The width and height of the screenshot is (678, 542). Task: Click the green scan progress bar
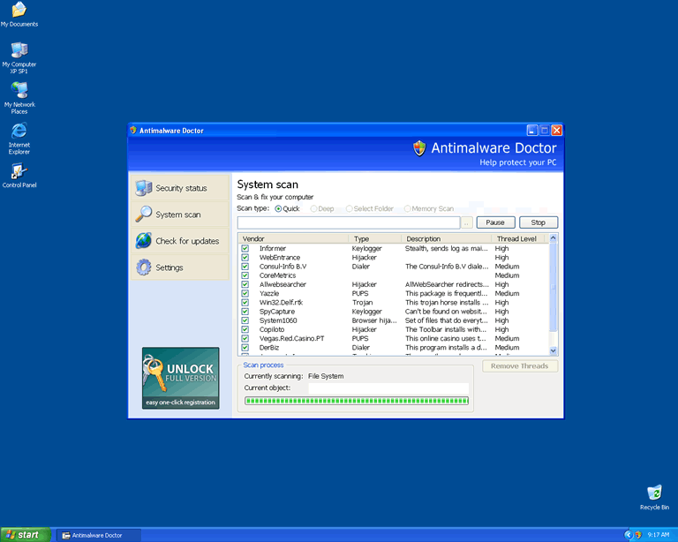(357, 401)
